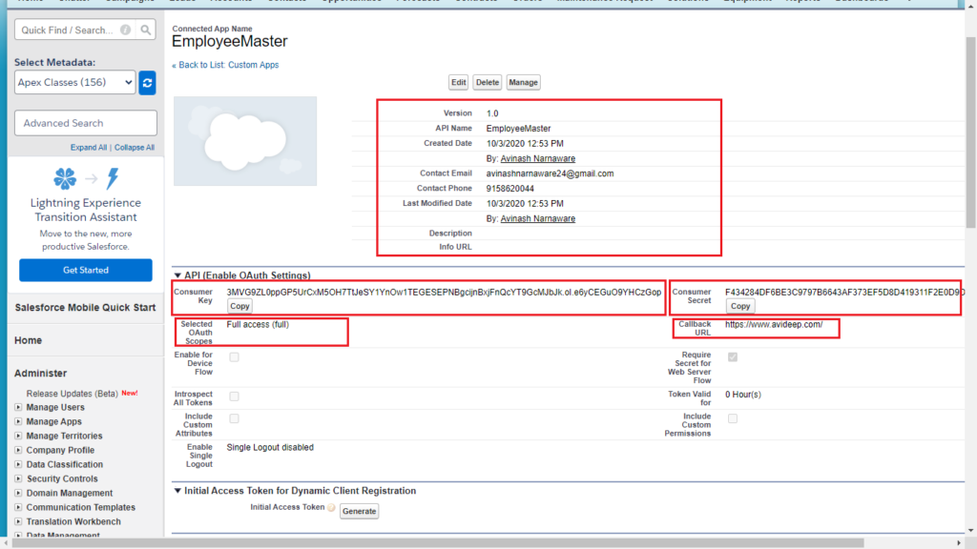Screen dimensions: 977x549
Task: Copy the Consumer Secret
Action: point(740,306)
